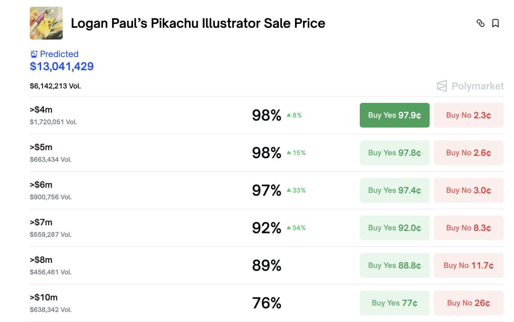The image size is (514, 322).
Task: Buy Yes at 77¢ for >$10m
Action: [394, 303]
